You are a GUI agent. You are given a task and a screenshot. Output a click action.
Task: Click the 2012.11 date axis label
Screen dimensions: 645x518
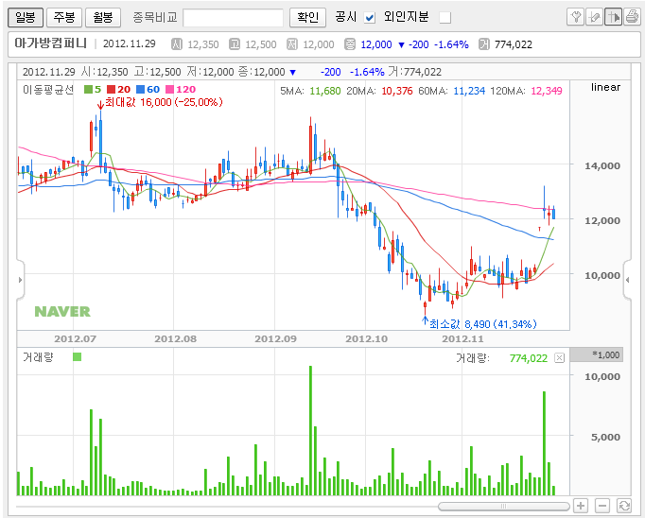click(462, 338)
